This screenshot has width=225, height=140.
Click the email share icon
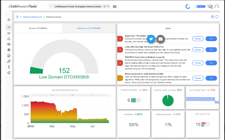click(161, 39)
